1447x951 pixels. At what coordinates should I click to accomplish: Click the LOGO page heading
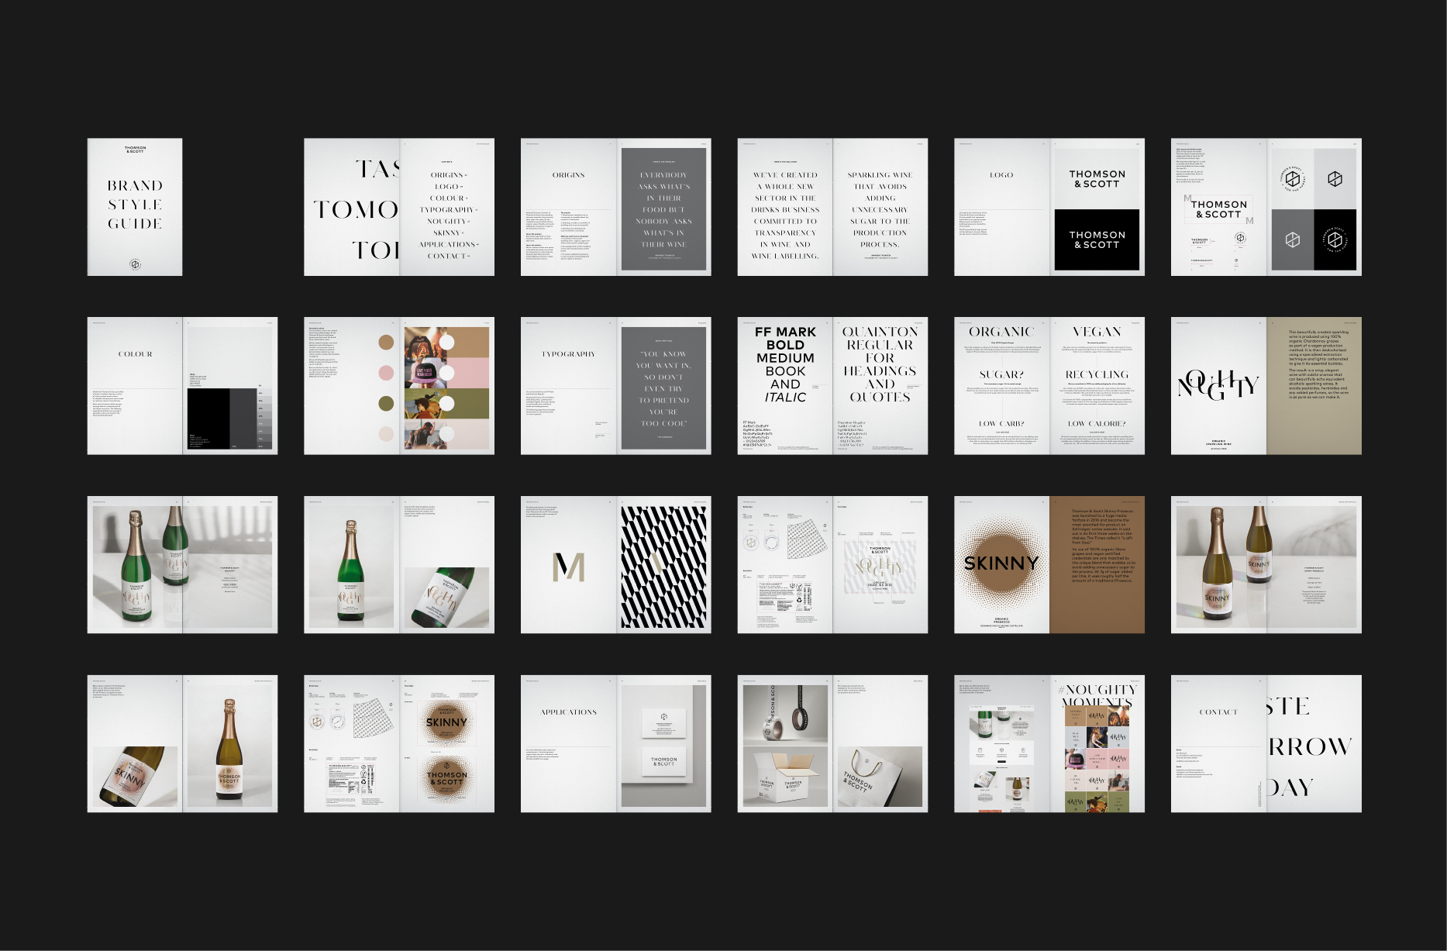click(x=1001, y=175)
